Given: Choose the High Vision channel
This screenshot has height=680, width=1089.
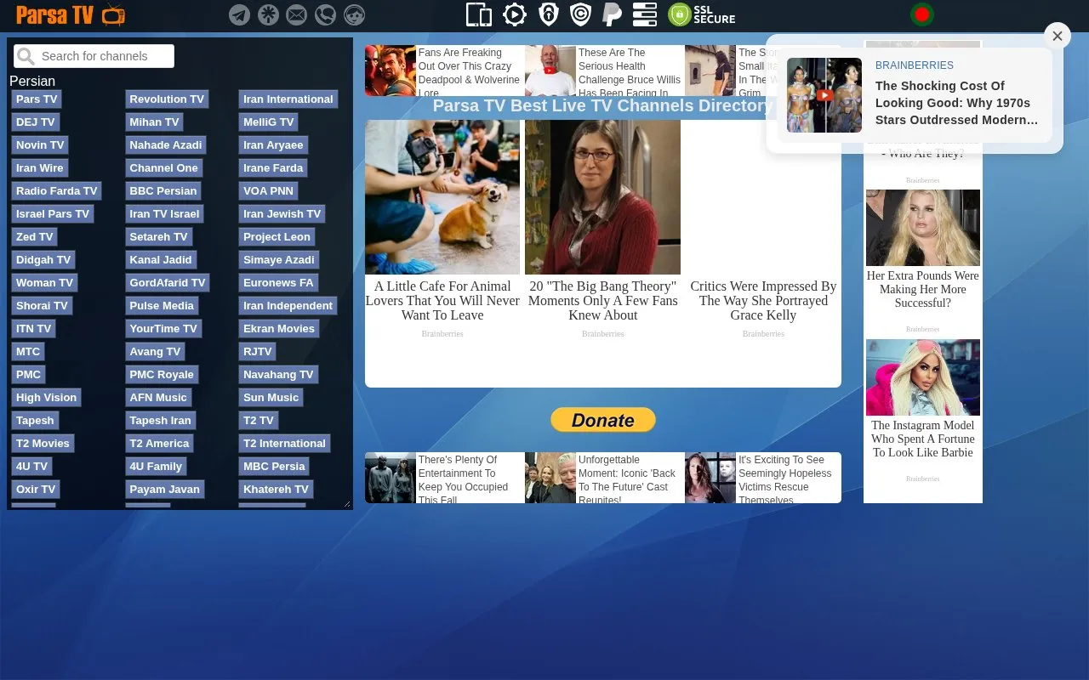Looking at the screenshot, I should click(x=46, y=398).
